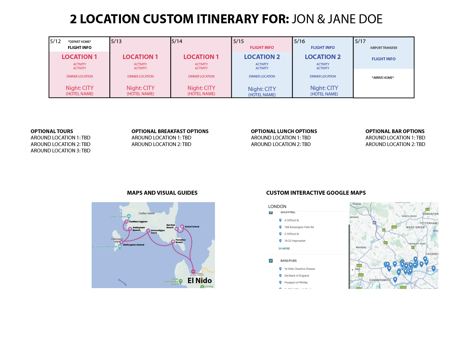Click the A10 road badge on London map
Image resolution: width=450 pixels, height=345 pixels.
click(x=428, y=209)
